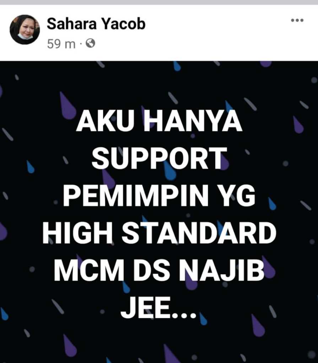The height and width of the screenshot is (363, 318).
Task: Click the white post header area
Action: [x=159, y=33]
